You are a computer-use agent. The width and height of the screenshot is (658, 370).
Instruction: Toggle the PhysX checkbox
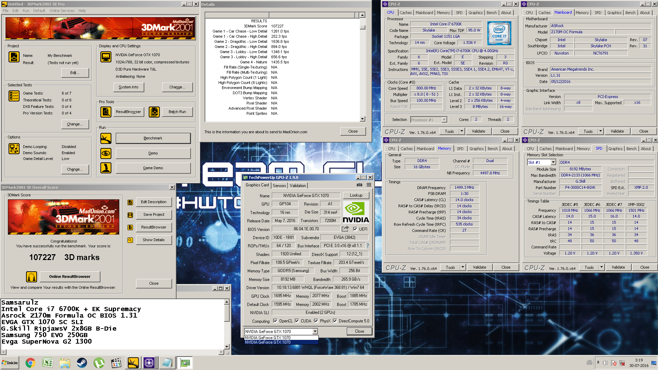coord(316,321)
